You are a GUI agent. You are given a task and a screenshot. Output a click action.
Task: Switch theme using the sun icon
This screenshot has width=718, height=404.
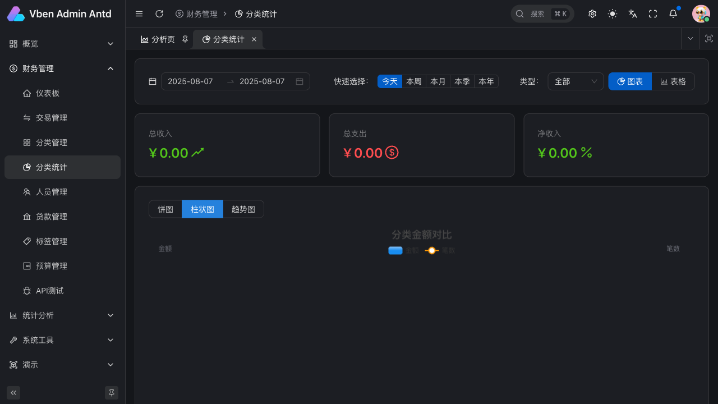613,14
